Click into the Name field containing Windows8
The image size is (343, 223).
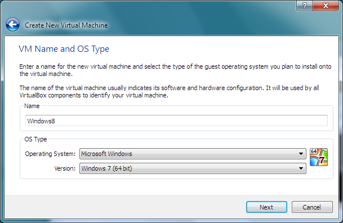[x=176, y=121]
